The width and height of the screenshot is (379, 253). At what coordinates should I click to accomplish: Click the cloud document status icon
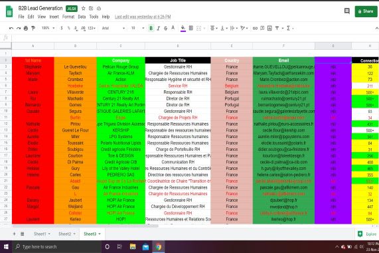pos(99,9)
